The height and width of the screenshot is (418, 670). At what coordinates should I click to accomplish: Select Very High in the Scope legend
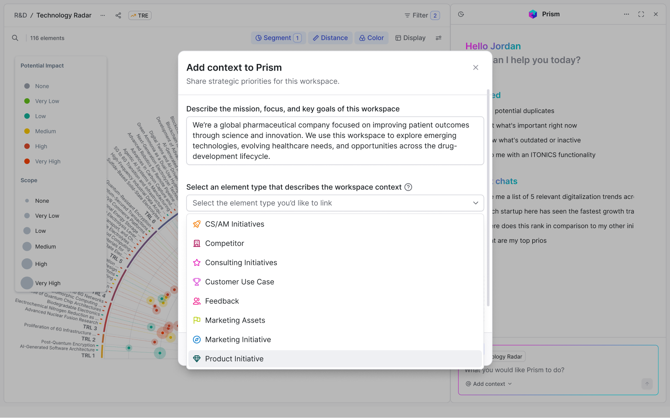(41, 283)
